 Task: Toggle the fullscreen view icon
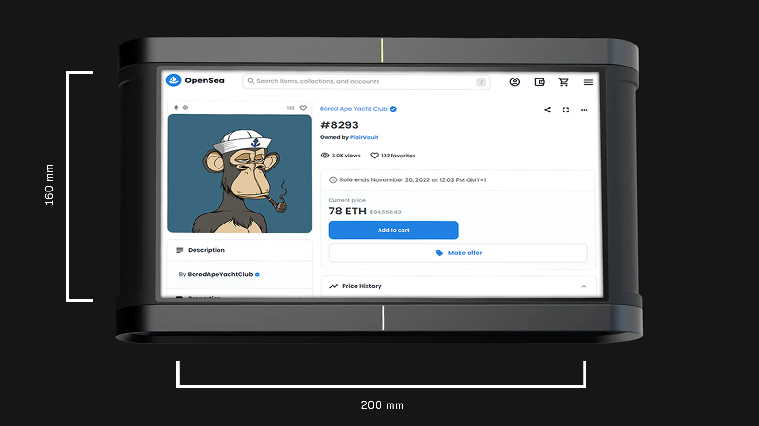566,110
